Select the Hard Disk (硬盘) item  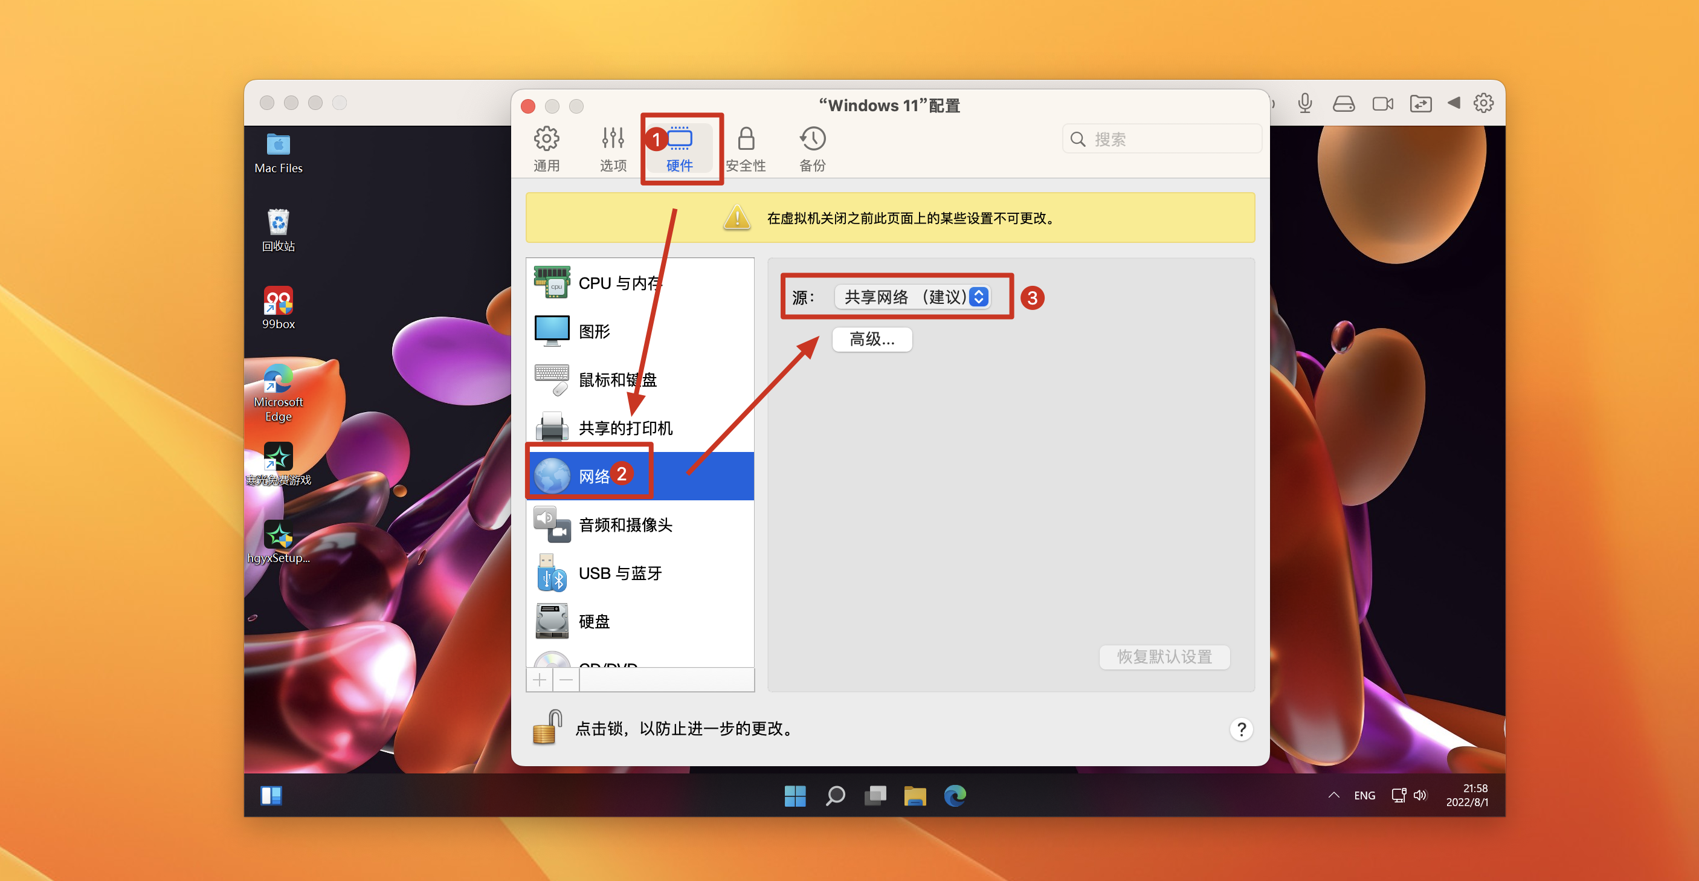pyautogui.click(x=593, y=621)
